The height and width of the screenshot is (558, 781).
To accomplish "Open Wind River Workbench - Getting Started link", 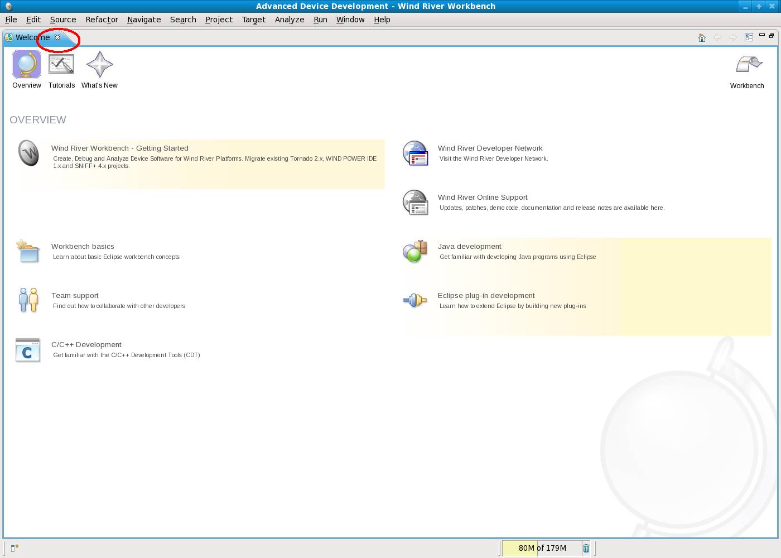I will [120, 148].
